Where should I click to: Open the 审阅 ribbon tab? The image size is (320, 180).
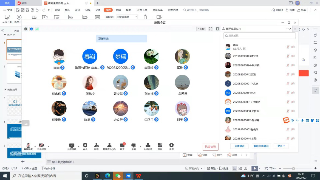coord(118,10)
